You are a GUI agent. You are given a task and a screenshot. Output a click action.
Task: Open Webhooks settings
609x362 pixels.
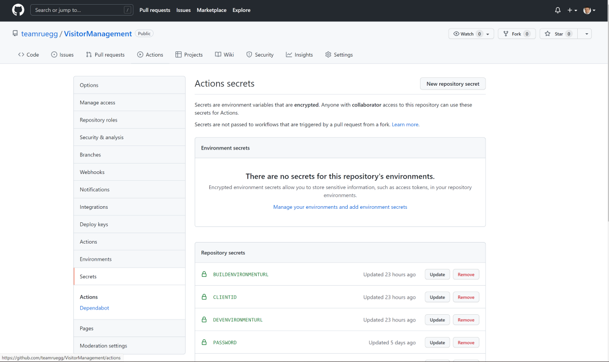pyautogui.click(x=129, y=172)
